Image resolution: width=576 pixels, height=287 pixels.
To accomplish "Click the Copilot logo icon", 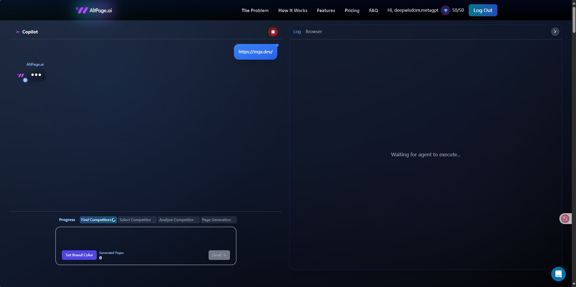I will (17, 32).
